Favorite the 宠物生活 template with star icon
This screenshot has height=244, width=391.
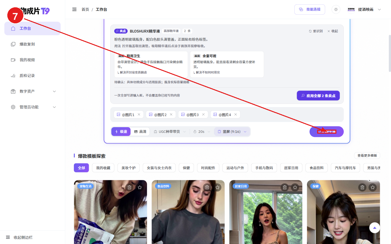click(140, 187)
